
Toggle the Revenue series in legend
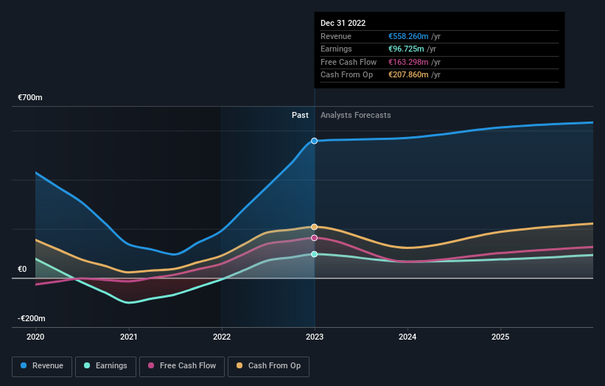coord(42,366)
